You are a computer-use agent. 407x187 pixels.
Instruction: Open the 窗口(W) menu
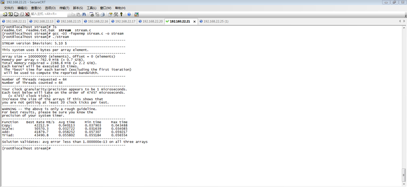pyautogui.click(x=105, y=8)
